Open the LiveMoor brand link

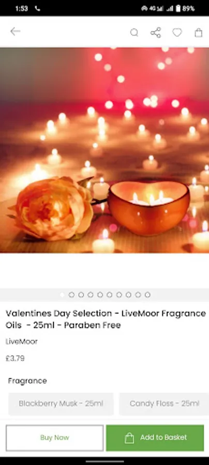coord(21,342)
